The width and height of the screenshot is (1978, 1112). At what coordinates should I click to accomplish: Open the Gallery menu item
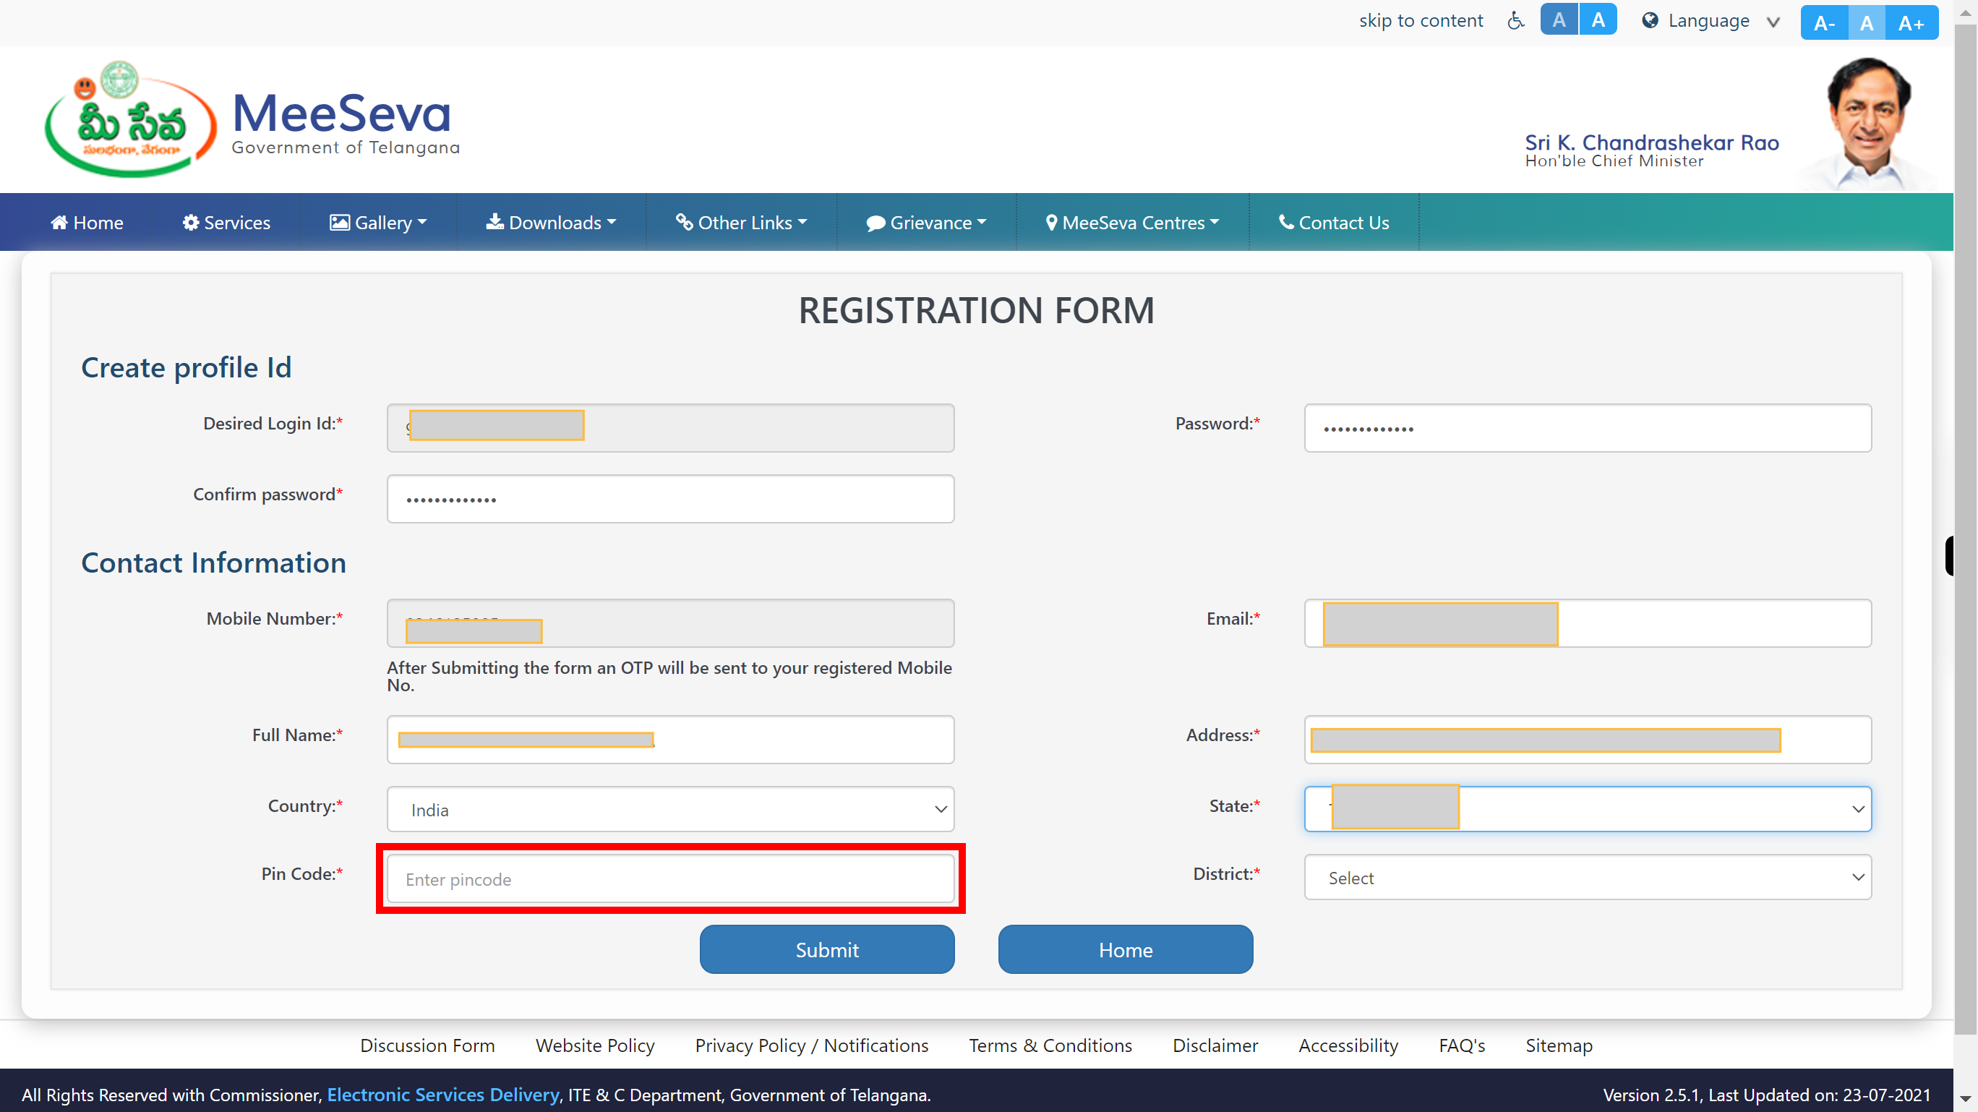pyautogui.click(x=377, y=223)
